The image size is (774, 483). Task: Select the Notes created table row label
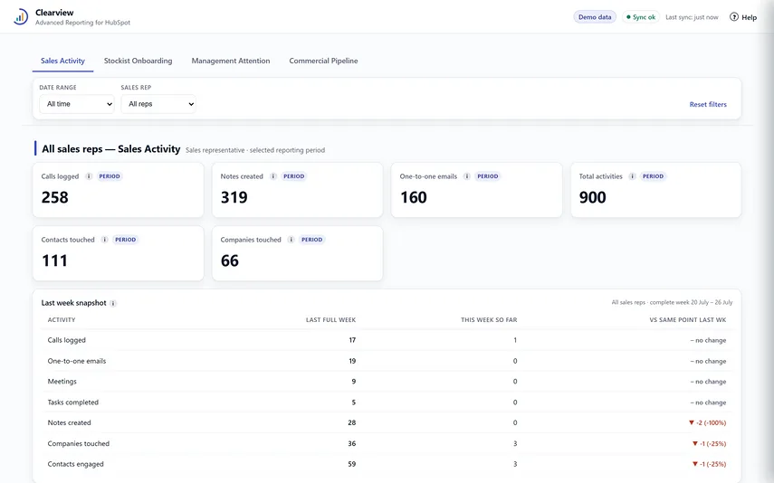click(69, 422)
